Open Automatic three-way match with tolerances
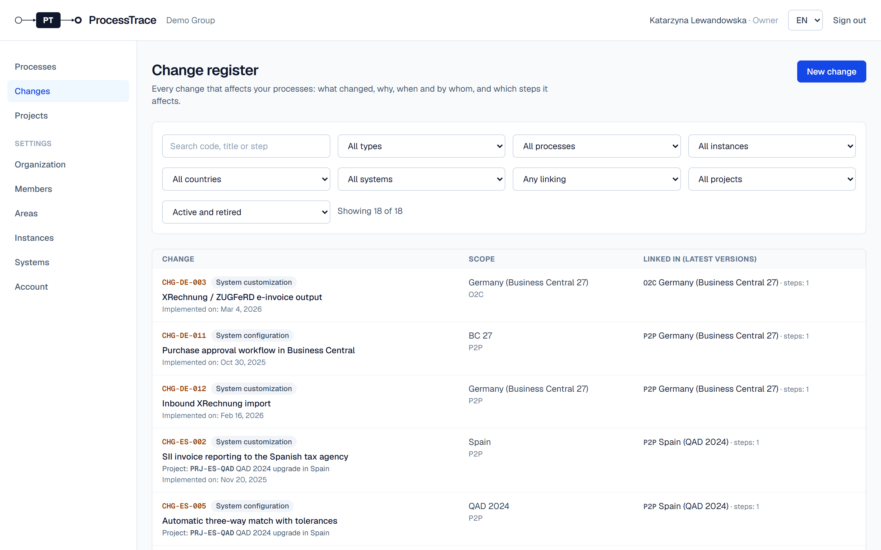This screenshot has height=550, width=881. click(249, 521)
